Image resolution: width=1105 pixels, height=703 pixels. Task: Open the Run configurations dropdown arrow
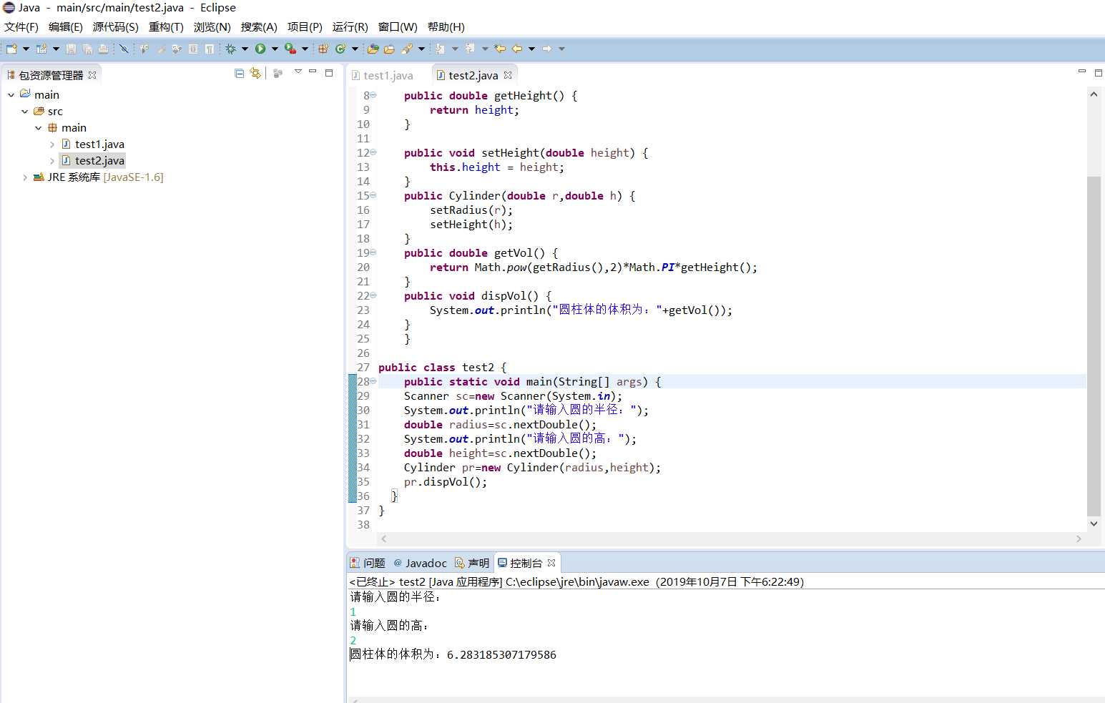tap(275, 49)
